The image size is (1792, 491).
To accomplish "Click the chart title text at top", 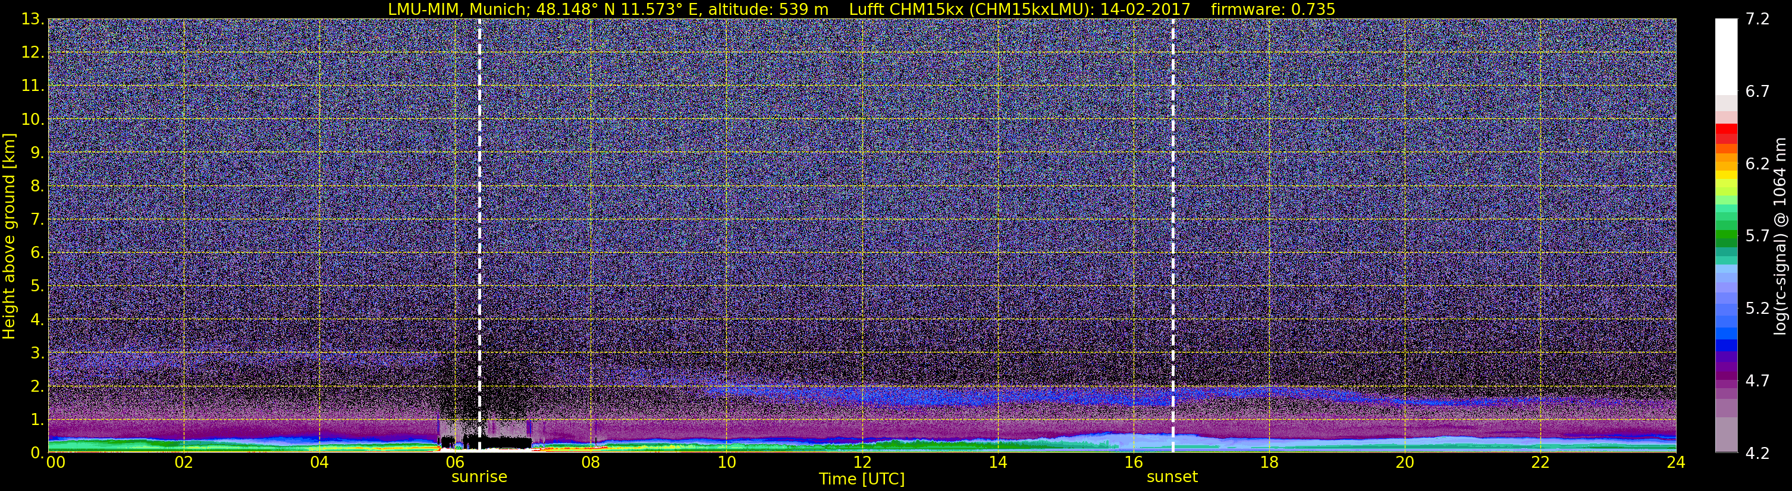I will [861, 9].
